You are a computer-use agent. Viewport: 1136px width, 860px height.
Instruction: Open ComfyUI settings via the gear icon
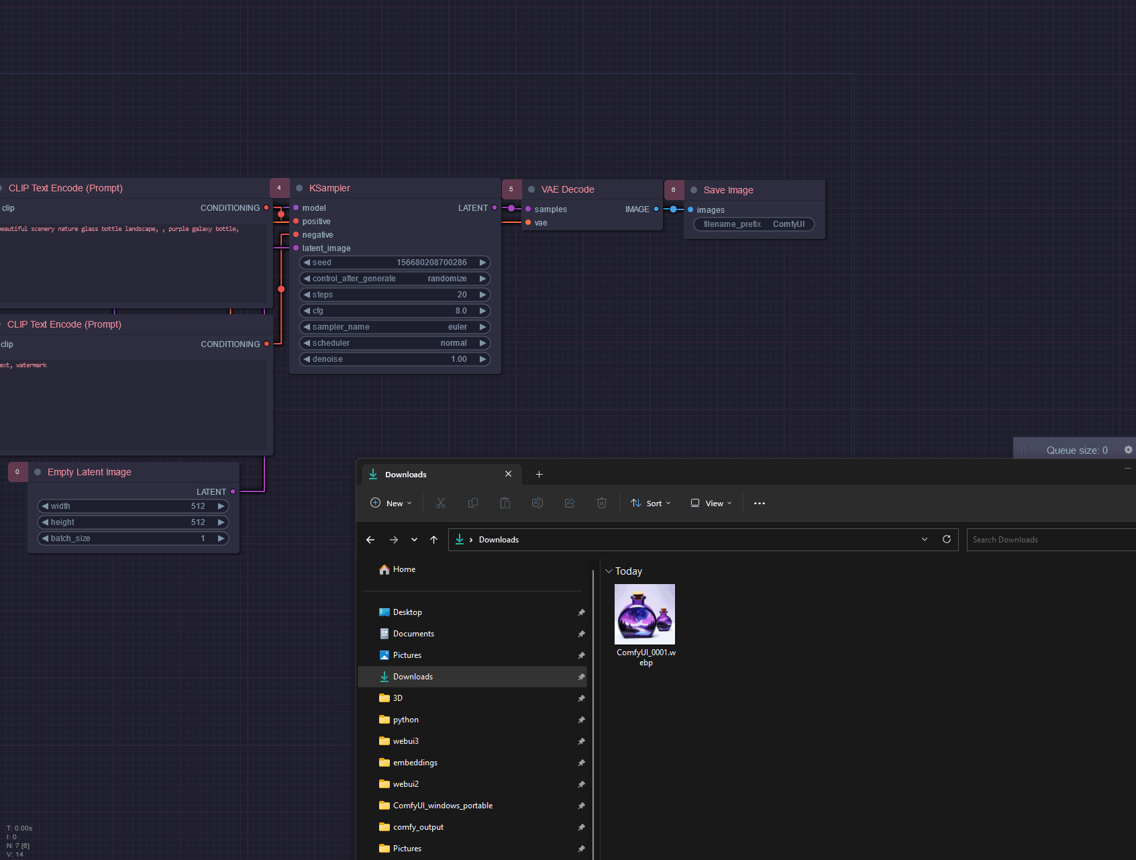pos(1128,450)
